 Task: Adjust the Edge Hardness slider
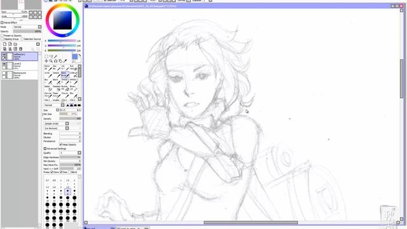pos(71,157)
